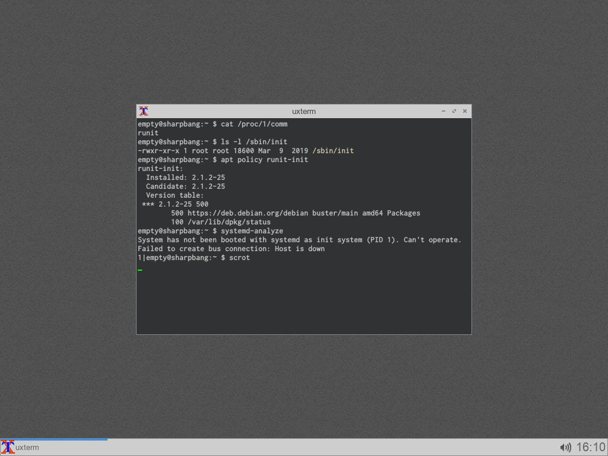The height and width of the screenshot is (456, 608).
Task: Click "System has not been booted" message
Action: point(299,240)
